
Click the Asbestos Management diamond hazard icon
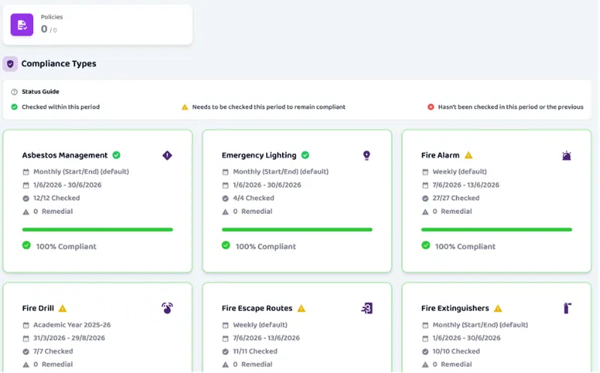pyautogui.click(x=167, y=155)
